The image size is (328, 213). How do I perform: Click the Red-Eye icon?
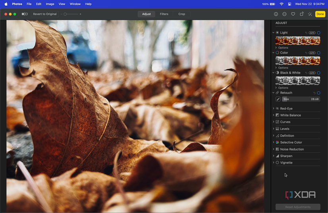277,108
